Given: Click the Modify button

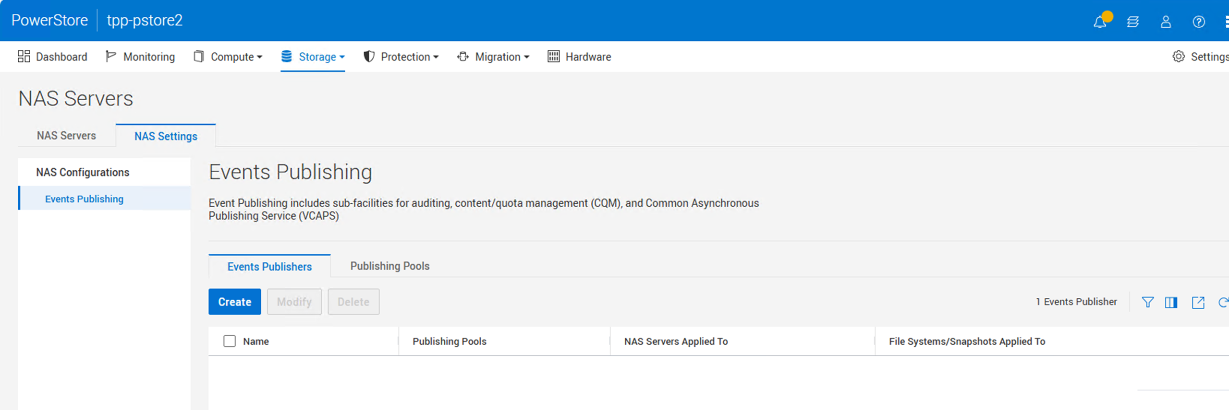Looking at the screenshot, I should [x=294, y=302].
